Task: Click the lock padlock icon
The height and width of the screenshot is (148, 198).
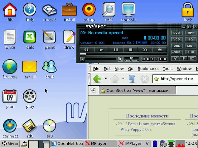Action: click(x=188, y=10)
